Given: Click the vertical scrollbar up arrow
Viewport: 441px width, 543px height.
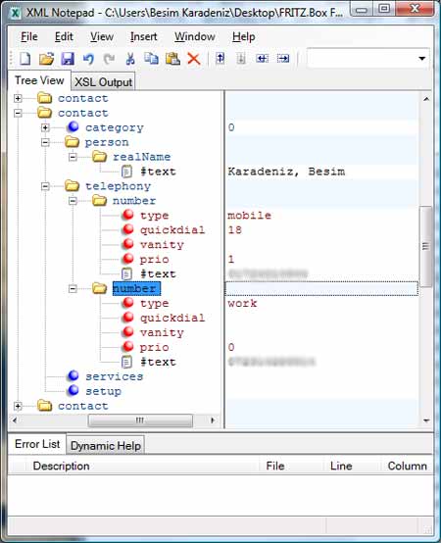Looking at the screenshot, I should pos(426,99).
